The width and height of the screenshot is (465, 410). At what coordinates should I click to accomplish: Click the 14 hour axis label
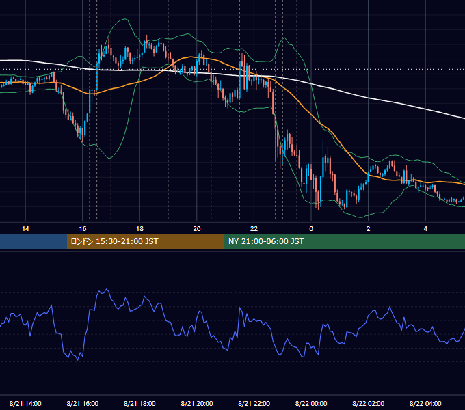tap(25, 229)
